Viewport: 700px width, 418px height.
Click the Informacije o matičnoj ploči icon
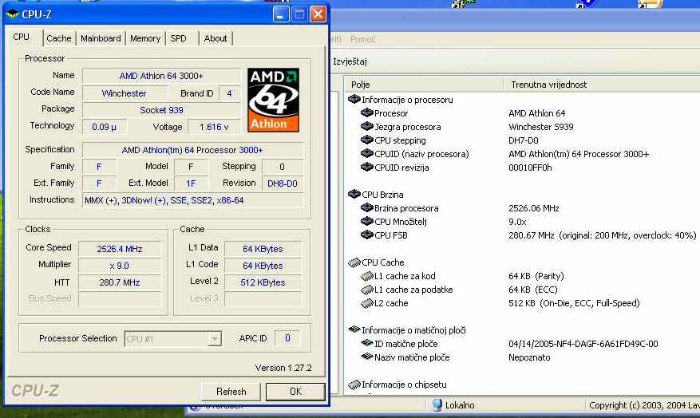[x=354, y=330]
